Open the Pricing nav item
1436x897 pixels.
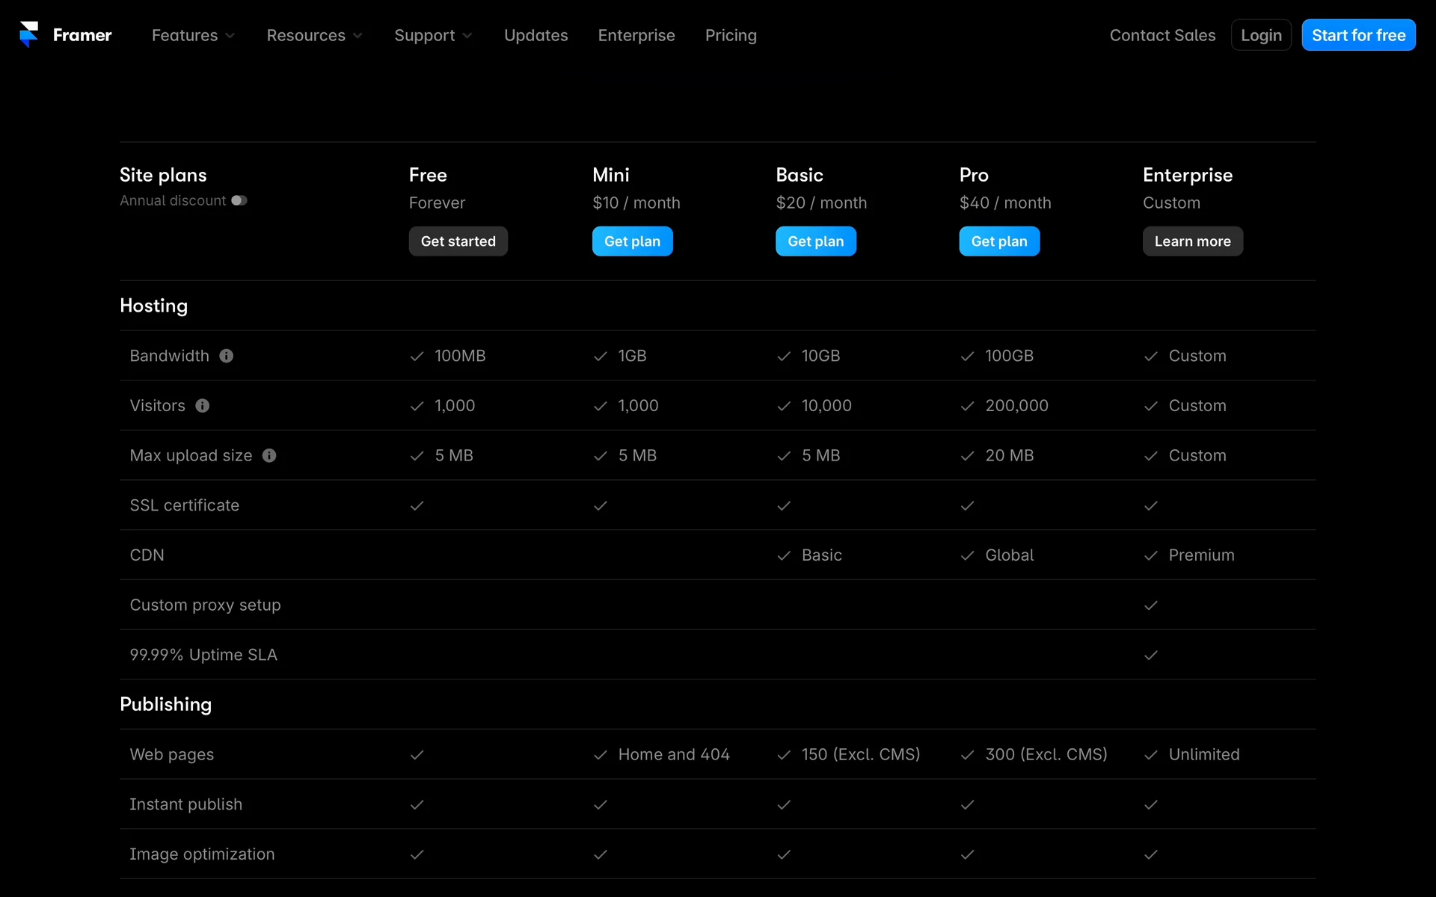(x=731, y=35)
